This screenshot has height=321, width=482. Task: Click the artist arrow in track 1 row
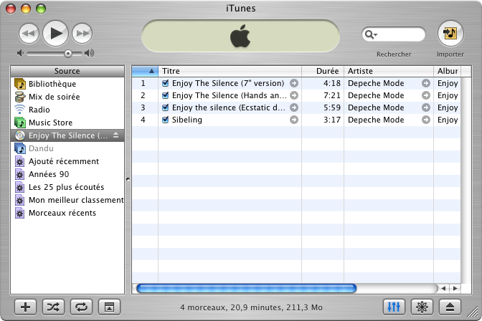(426, 83)
